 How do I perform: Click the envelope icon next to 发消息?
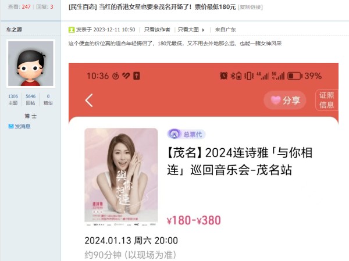[x=11, y=126]
